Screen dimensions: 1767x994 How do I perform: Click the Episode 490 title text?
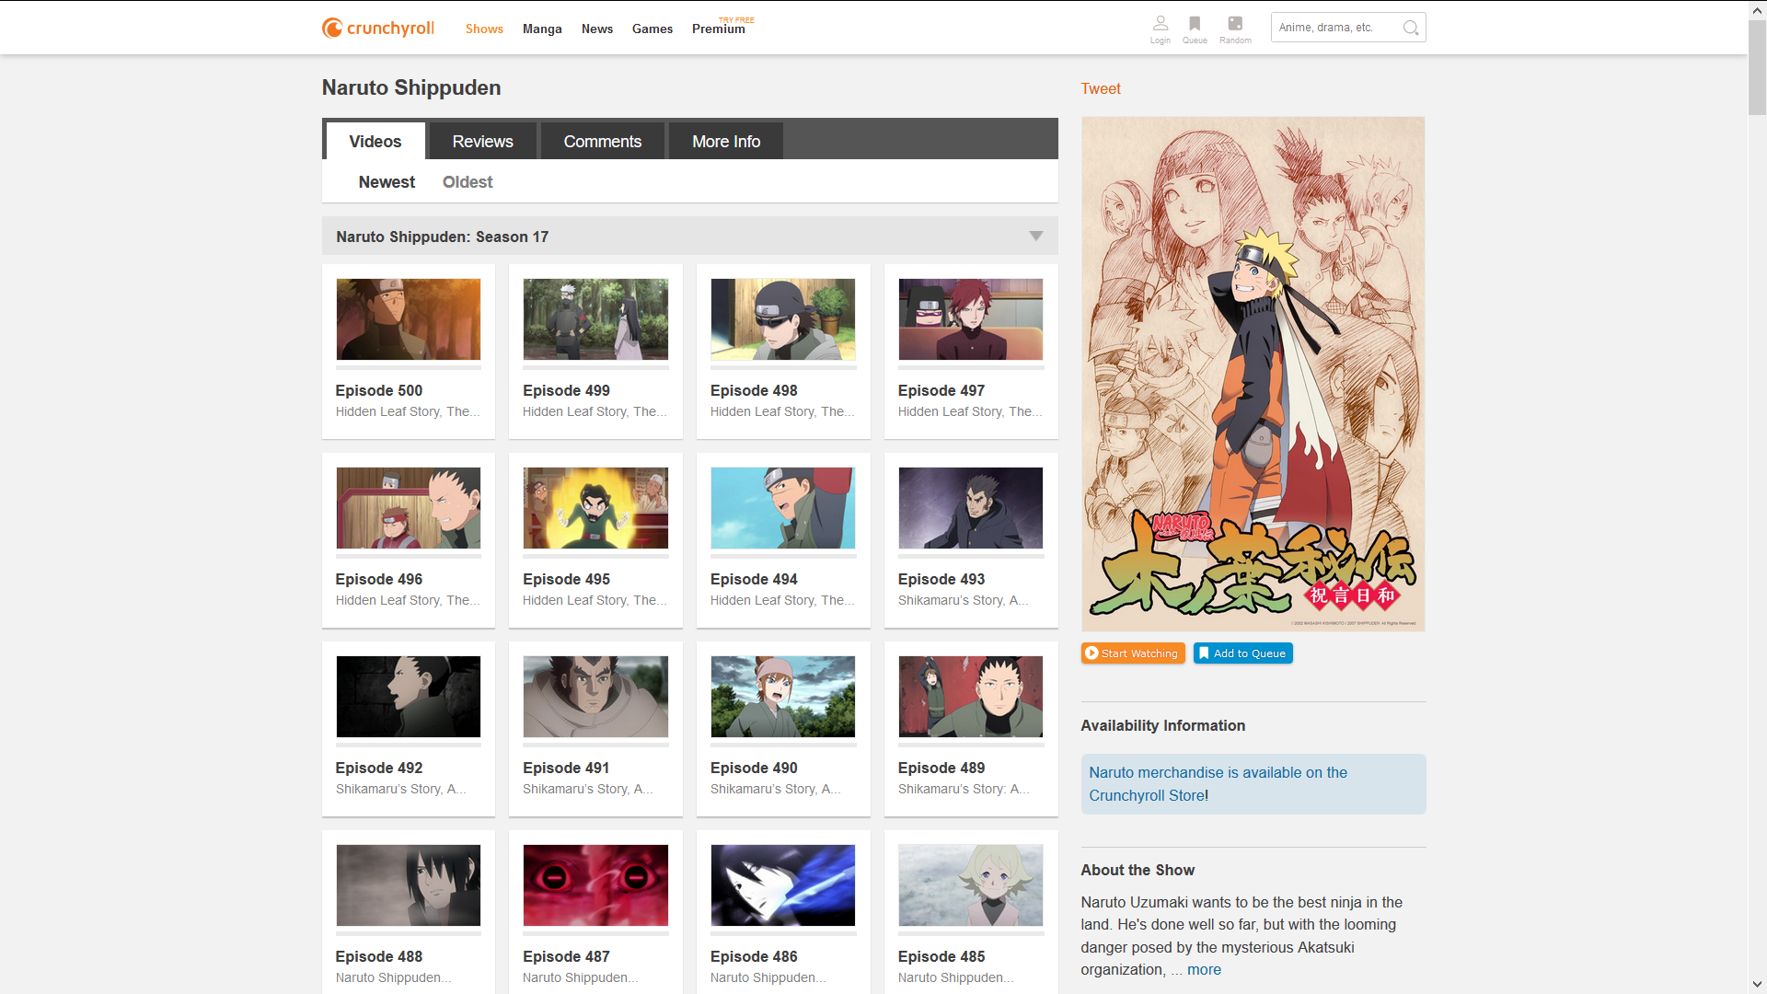click(754, 768)
